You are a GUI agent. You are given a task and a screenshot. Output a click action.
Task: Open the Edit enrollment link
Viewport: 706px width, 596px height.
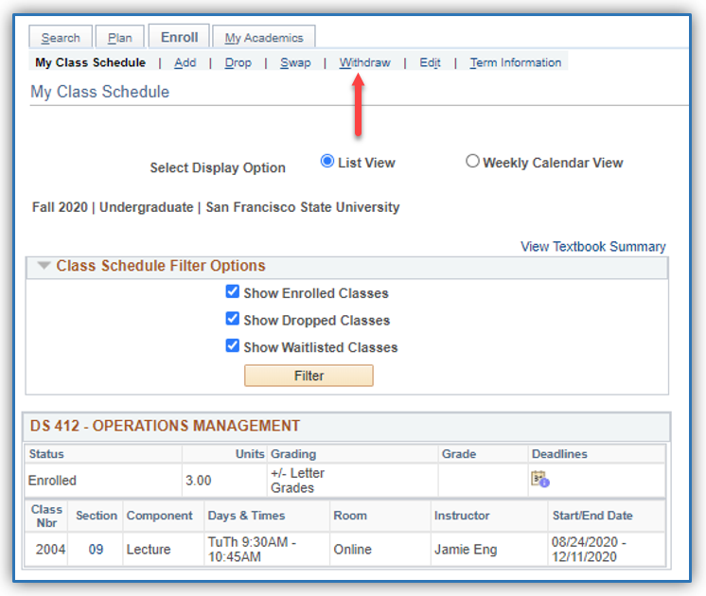click(x=430, y=62)
